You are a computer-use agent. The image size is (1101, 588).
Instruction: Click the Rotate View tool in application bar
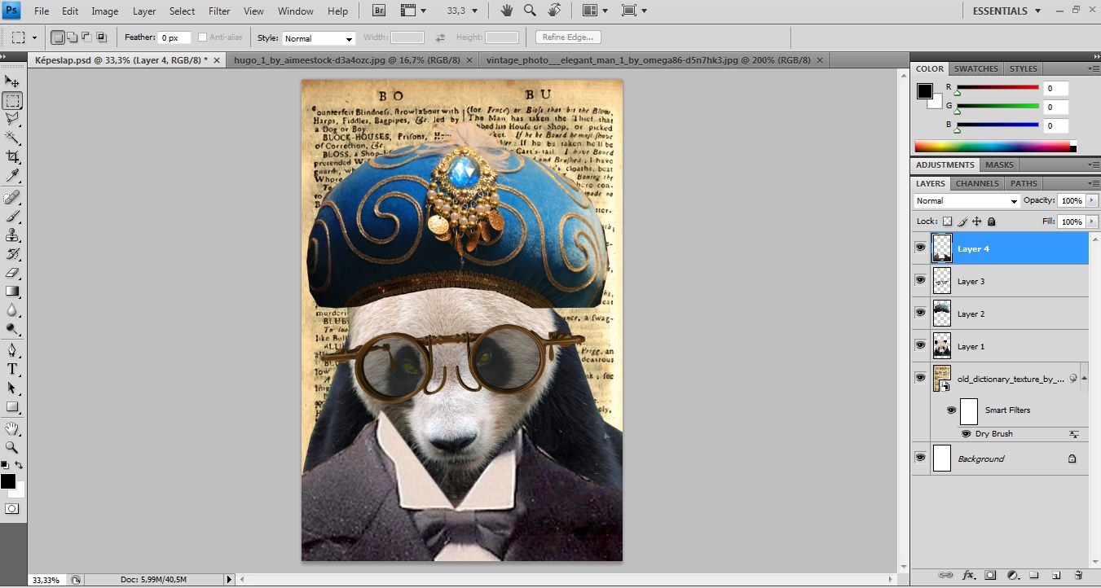click(554, 11)
